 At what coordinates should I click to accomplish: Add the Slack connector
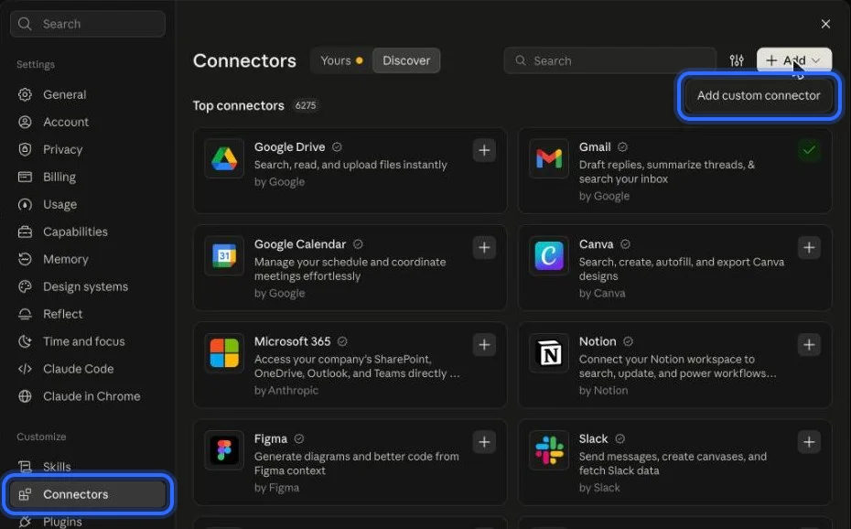[809, 442]
